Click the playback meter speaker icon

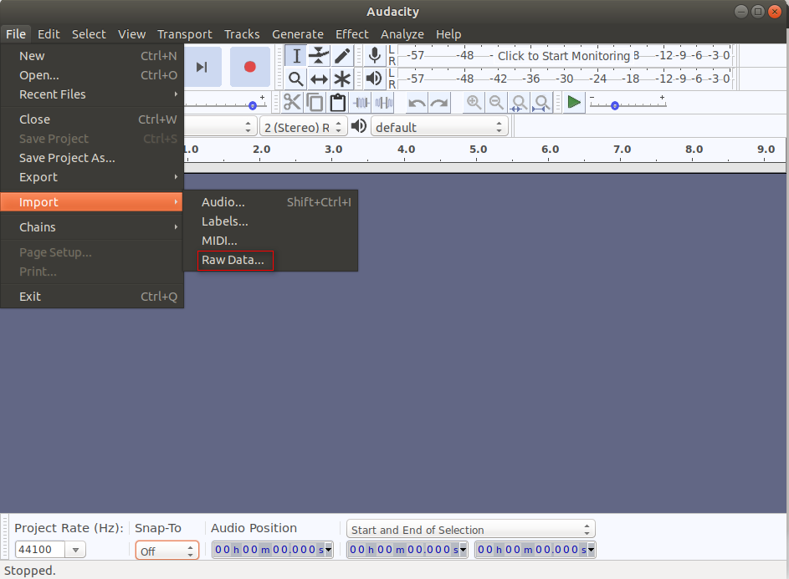click(374, 79)
